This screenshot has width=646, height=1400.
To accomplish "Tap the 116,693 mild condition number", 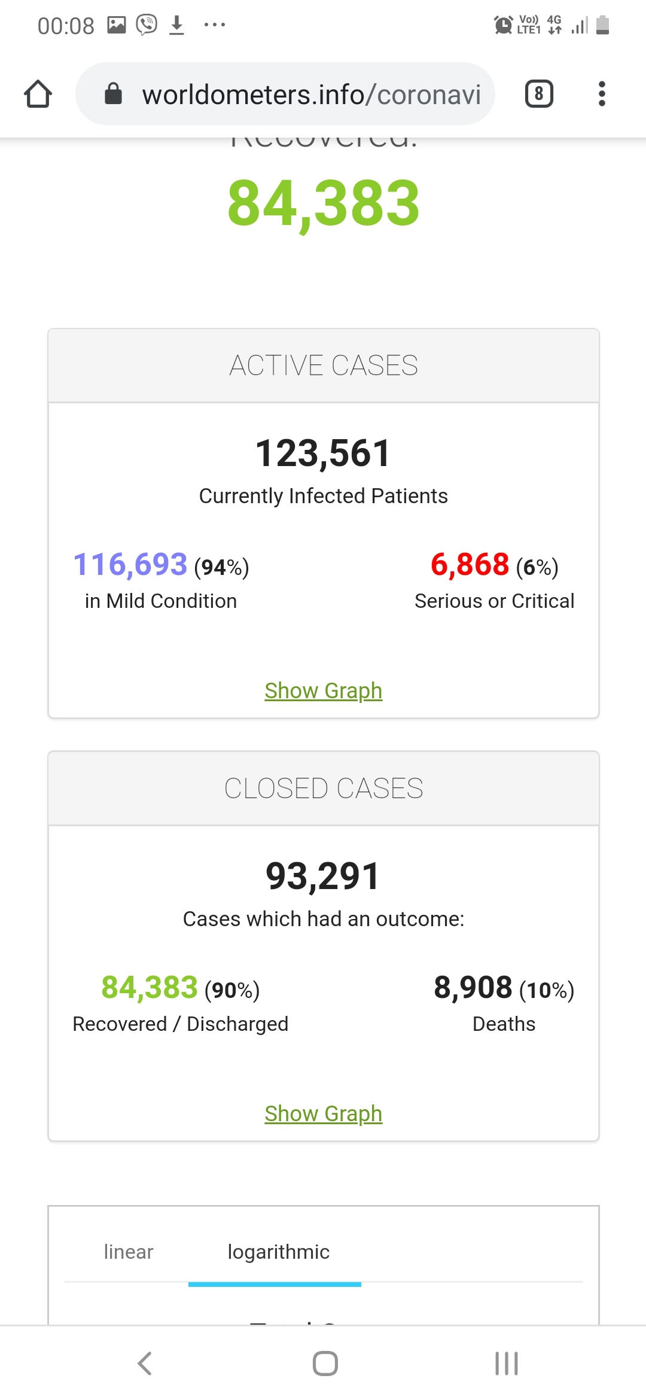I will (130, 564).
